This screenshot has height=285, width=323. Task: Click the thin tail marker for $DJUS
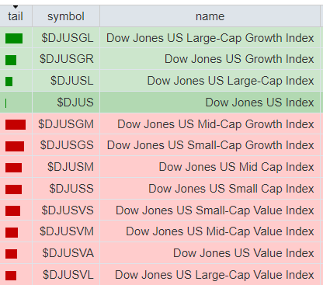(x=5, y=103)
